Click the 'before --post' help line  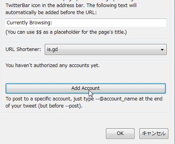click(44, 106)
